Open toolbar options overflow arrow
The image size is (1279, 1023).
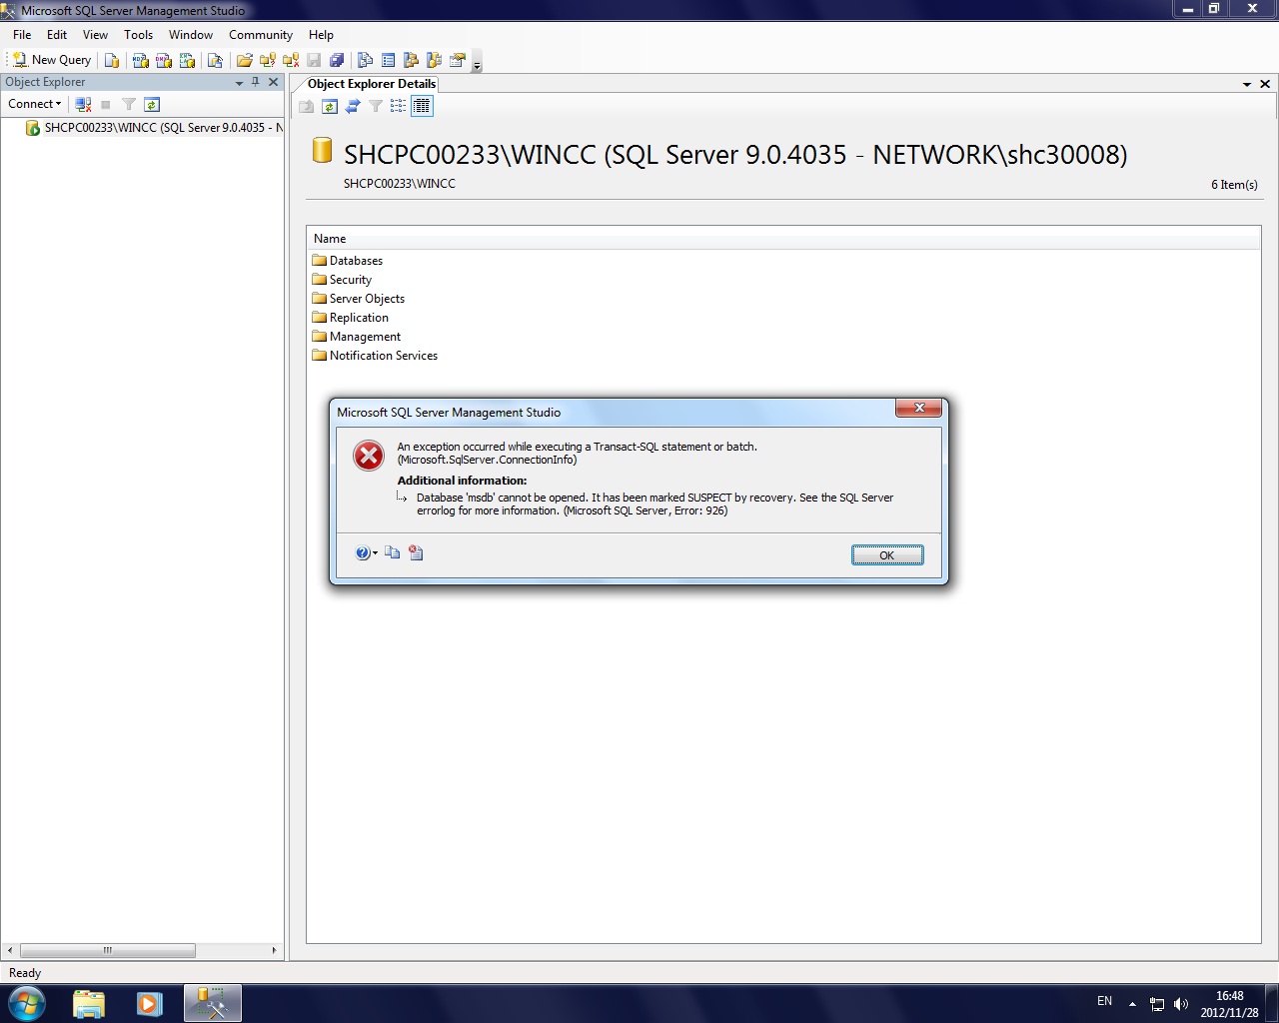click(x=477, y=62)
